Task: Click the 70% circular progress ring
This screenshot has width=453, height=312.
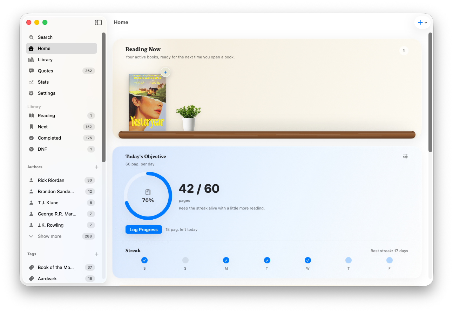Action: click(148, 196)
